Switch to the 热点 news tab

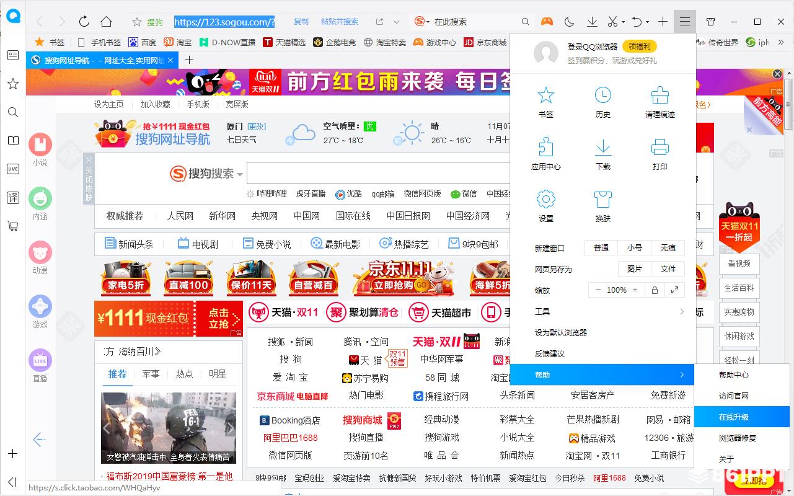(x=184, y=374)
